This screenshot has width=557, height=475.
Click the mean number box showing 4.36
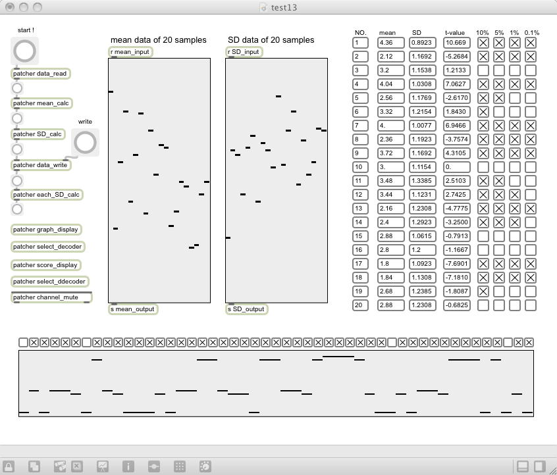coord(390,43)
